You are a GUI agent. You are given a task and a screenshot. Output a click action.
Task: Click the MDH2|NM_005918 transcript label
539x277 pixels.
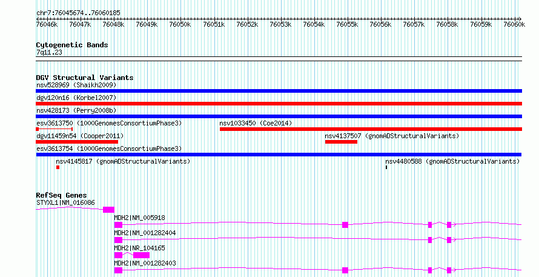(139, 218)
